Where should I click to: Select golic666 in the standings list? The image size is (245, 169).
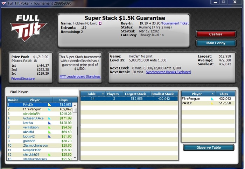(x=40, y=141)
